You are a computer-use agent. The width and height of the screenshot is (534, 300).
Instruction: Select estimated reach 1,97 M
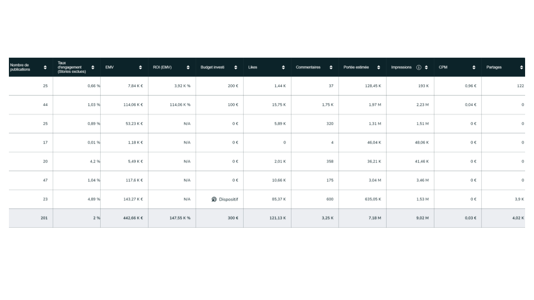tap(375, 105)
